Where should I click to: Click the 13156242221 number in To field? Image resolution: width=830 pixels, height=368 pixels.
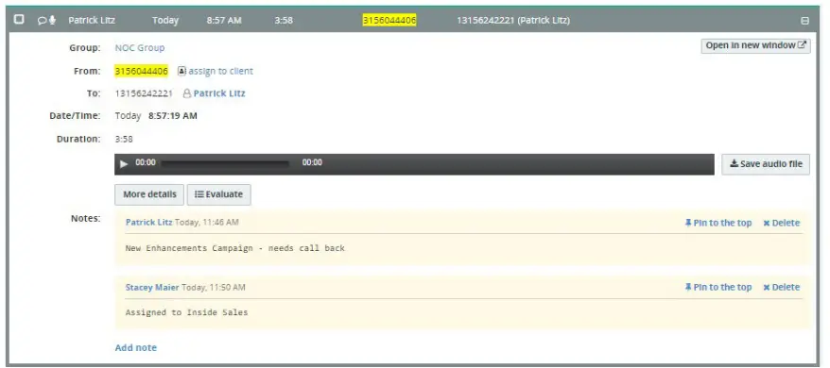144,93
